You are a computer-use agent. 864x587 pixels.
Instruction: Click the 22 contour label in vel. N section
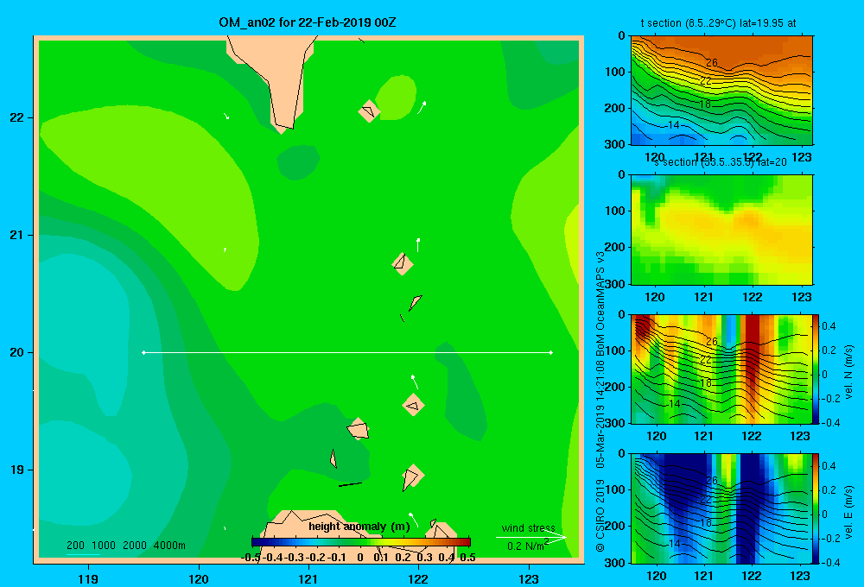click(706, 360)
